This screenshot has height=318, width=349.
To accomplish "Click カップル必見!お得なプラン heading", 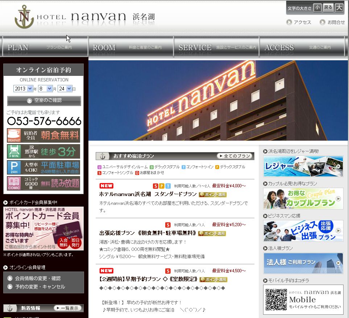I will tap(292, 184).
